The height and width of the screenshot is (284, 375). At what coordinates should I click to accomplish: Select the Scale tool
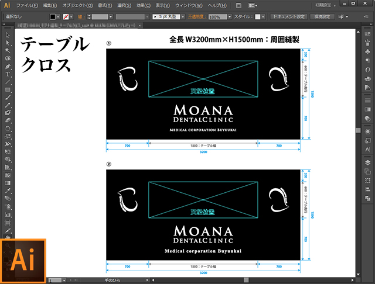pos(8,136)
